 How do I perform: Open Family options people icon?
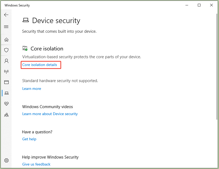pos(6,115)
